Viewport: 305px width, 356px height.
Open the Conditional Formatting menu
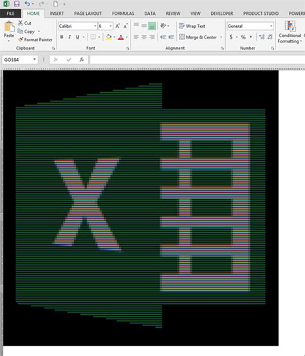[x=290, y=32]
